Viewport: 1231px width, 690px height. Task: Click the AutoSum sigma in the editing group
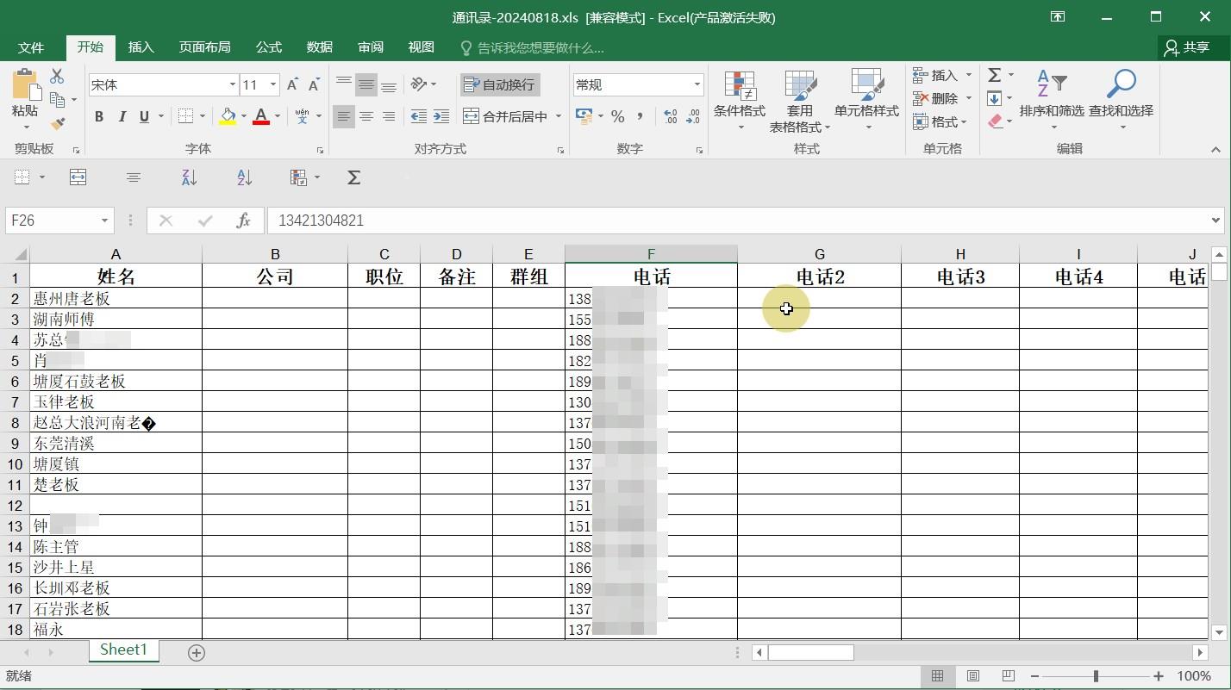coord(995,75)
